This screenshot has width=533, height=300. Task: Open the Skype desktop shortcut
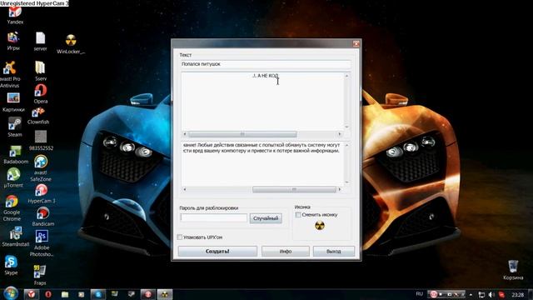[x=11, y=265]
